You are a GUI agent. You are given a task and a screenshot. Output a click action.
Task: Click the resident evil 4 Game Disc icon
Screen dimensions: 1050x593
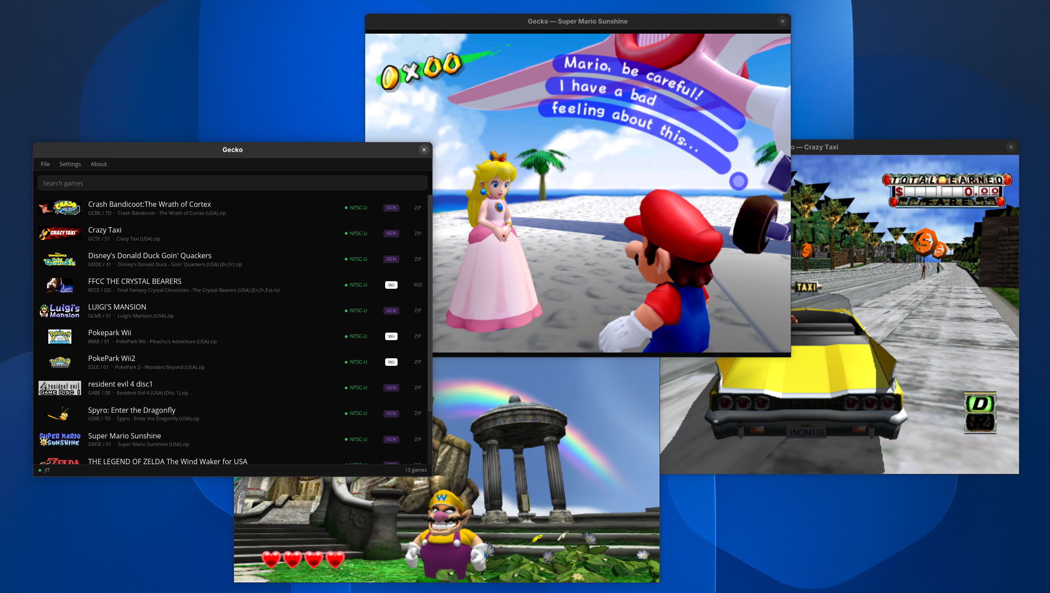[60, 388]
